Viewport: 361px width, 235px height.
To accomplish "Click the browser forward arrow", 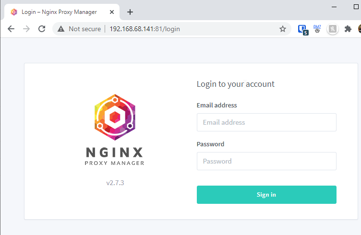I will pyautogui.click(x=26, y=29).
